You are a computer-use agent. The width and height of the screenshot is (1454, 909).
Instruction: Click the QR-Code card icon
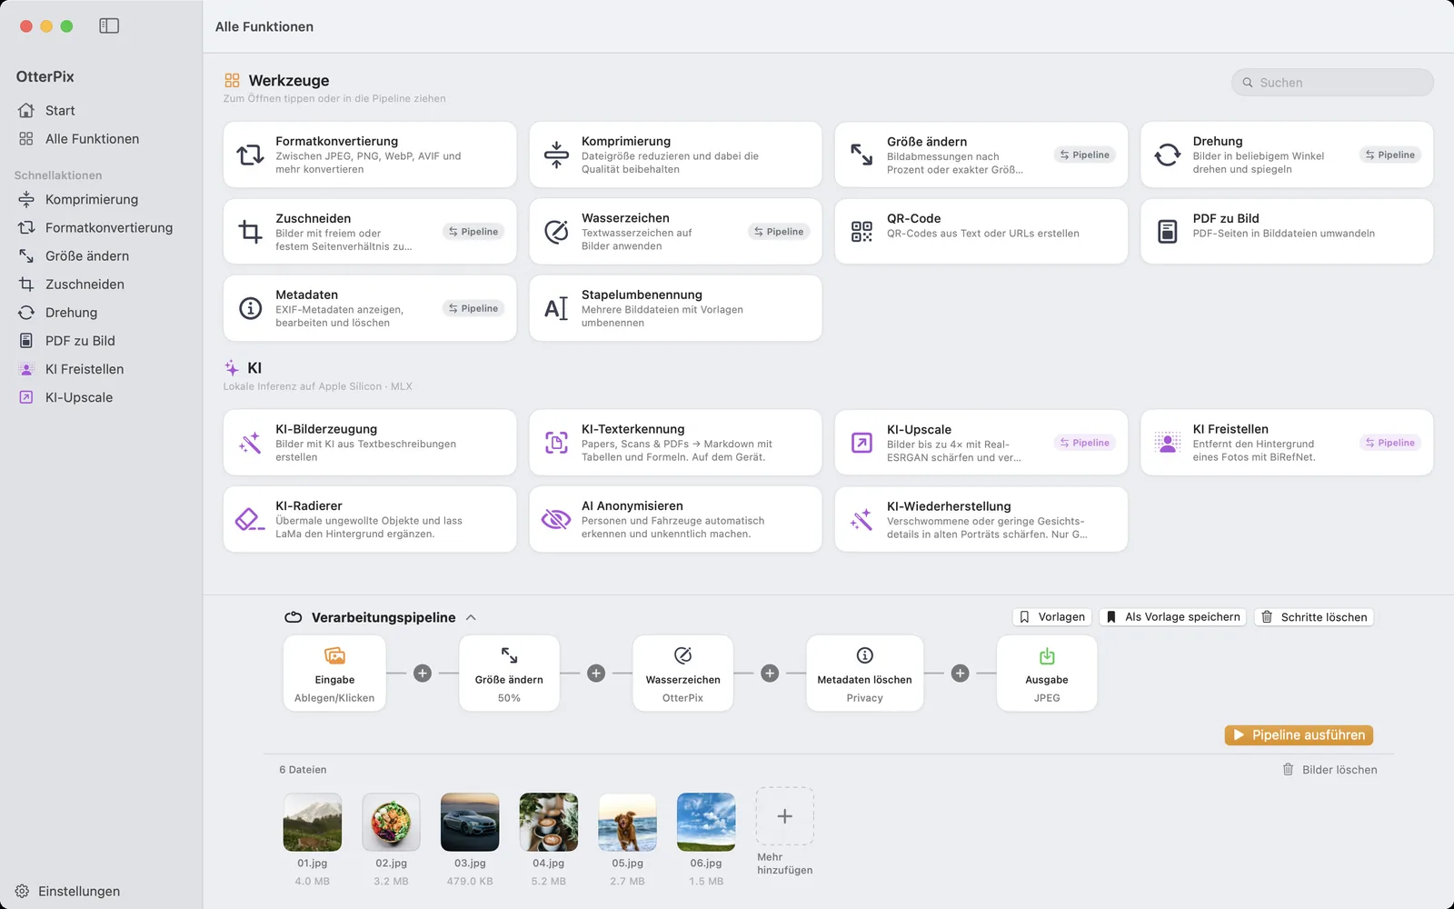861,232
